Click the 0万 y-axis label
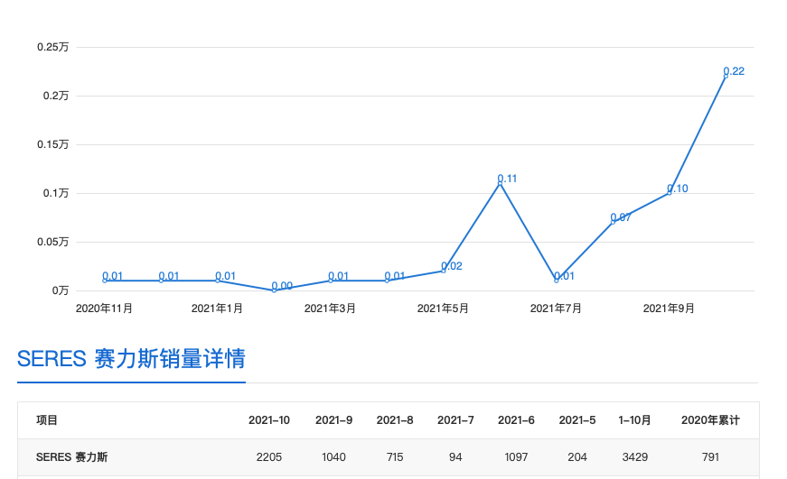The image size is (787, 479). point(61,290)
